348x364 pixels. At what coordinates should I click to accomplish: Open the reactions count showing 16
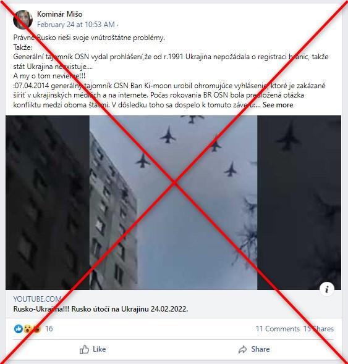click(49, 329)
